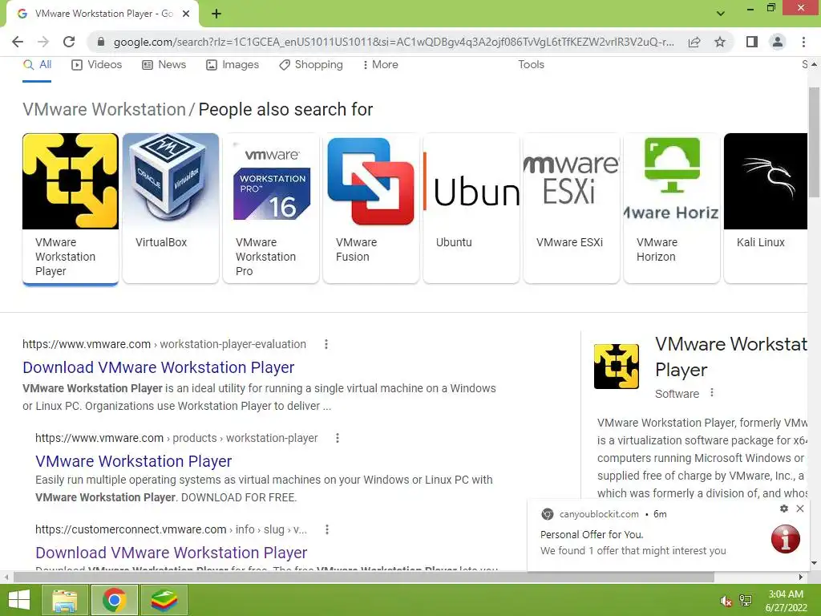The image size is (821, 616).
Task: Open knowledge panel Software more options
Action: 712,393
